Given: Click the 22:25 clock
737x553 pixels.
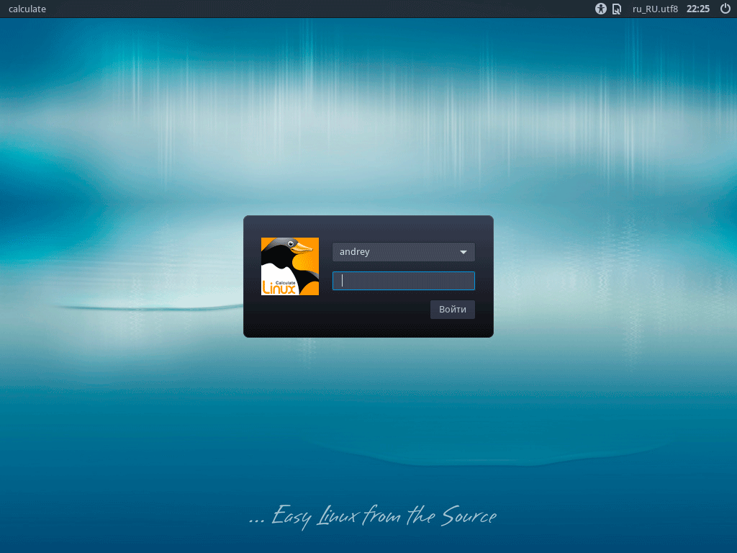Looking at the screenshot, I should [698, 9].
